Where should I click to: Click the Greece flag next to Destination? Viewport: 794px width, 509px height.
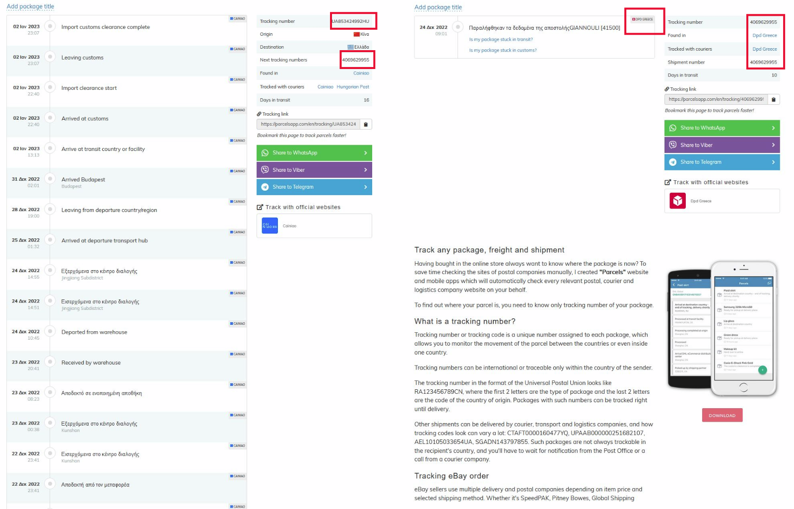point(350,47)
